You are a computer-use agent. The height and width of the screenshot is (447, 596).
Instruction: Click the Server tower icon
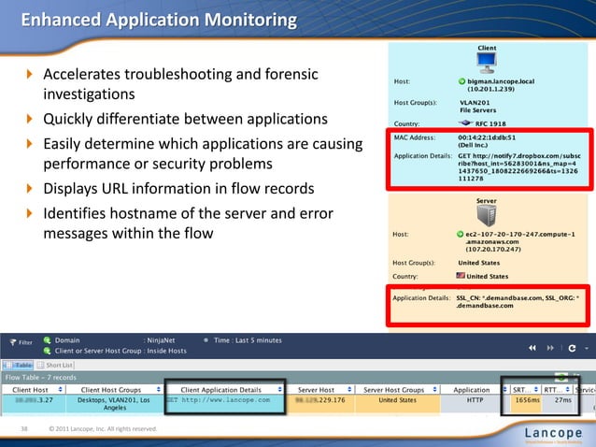click(486, 215)
